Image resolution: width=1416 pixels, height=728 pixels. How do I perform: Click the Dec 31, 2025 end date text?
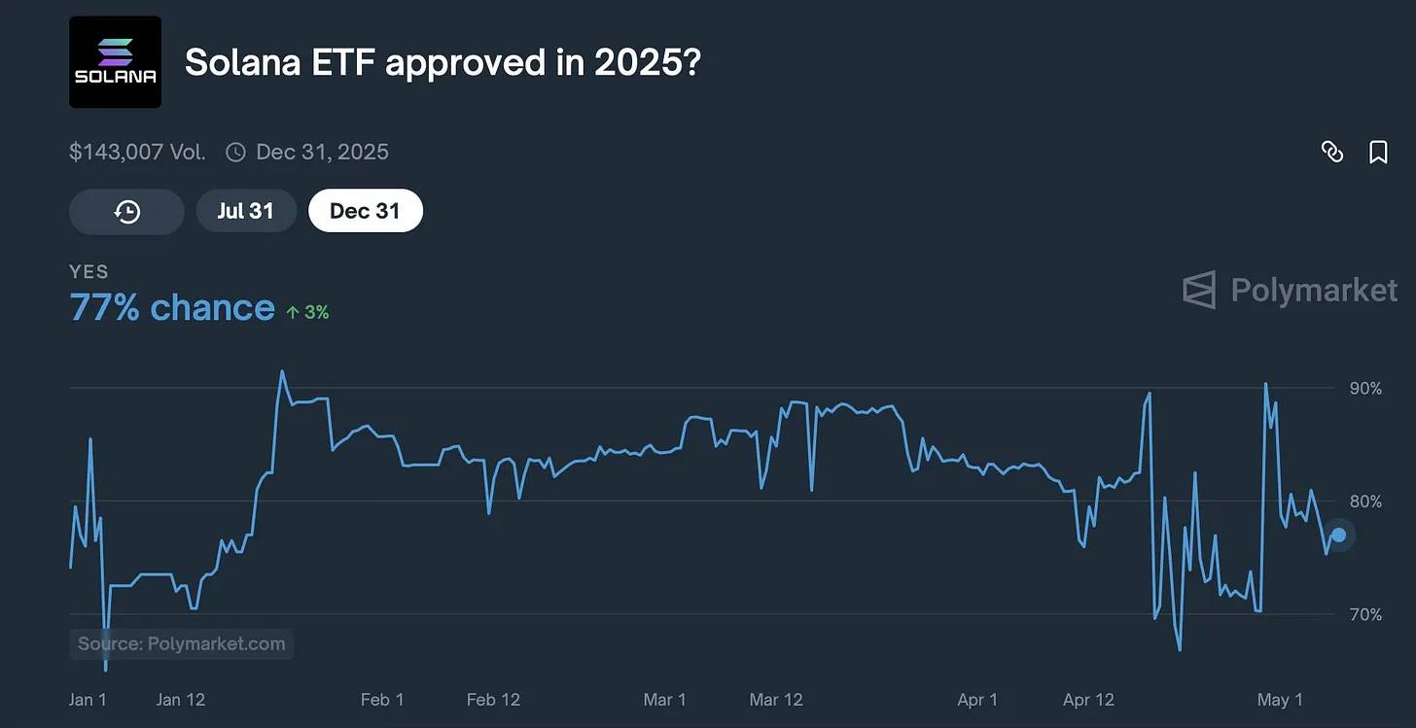click(x=322, y=152)
